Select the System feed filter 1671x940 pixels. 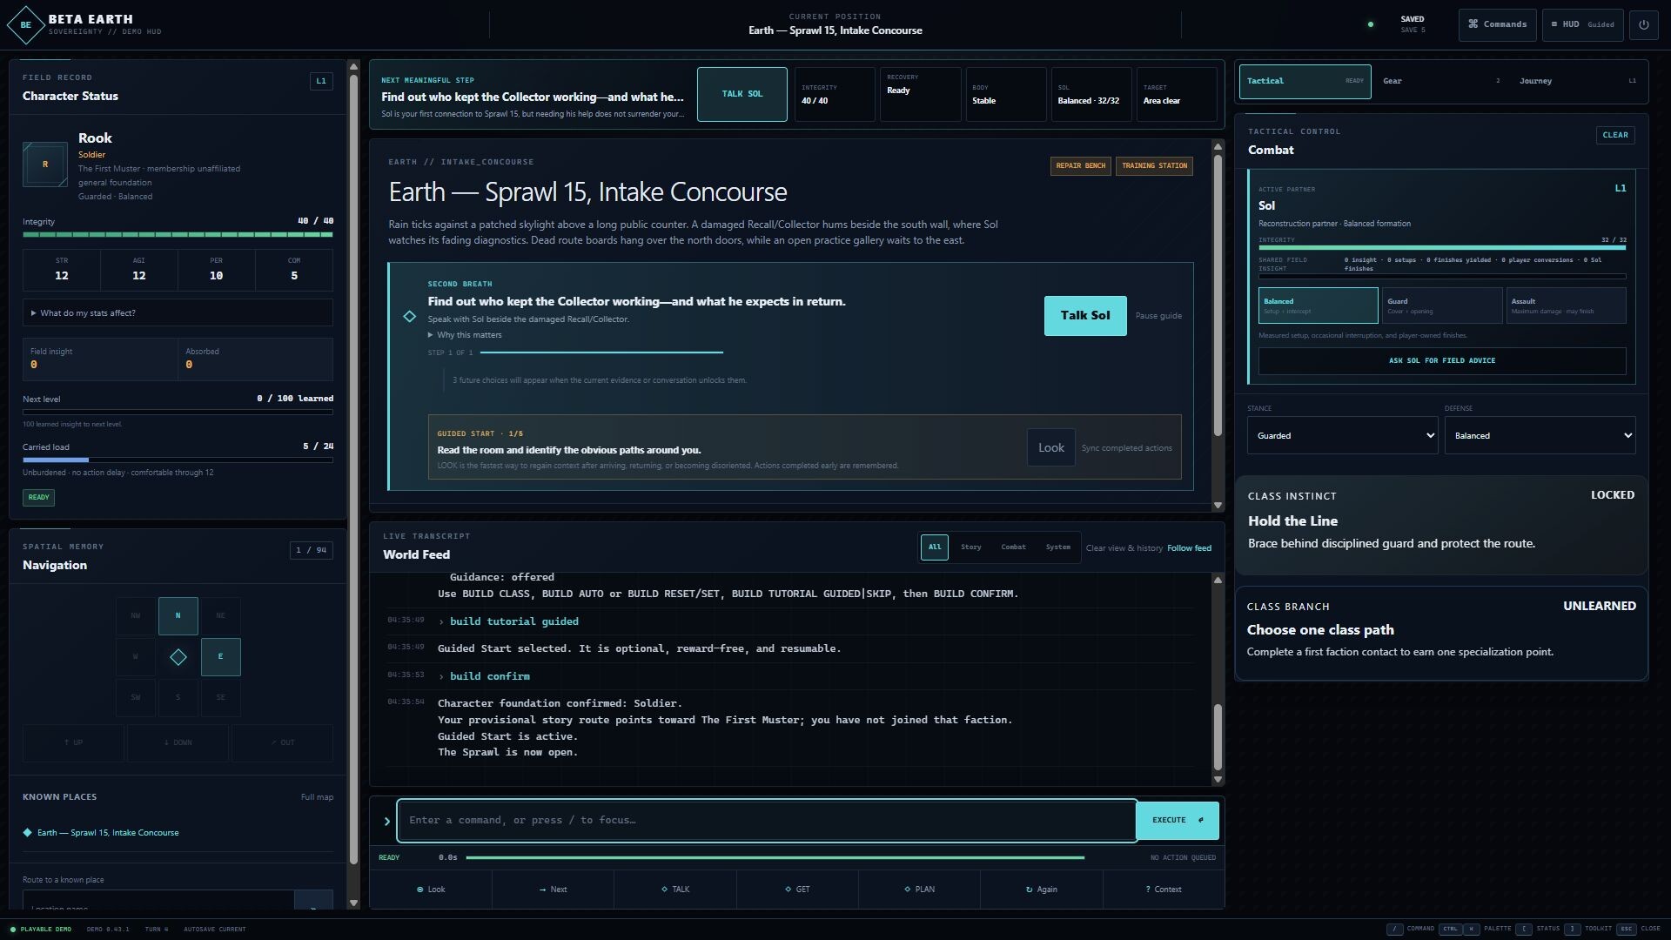pos(1057,547)
